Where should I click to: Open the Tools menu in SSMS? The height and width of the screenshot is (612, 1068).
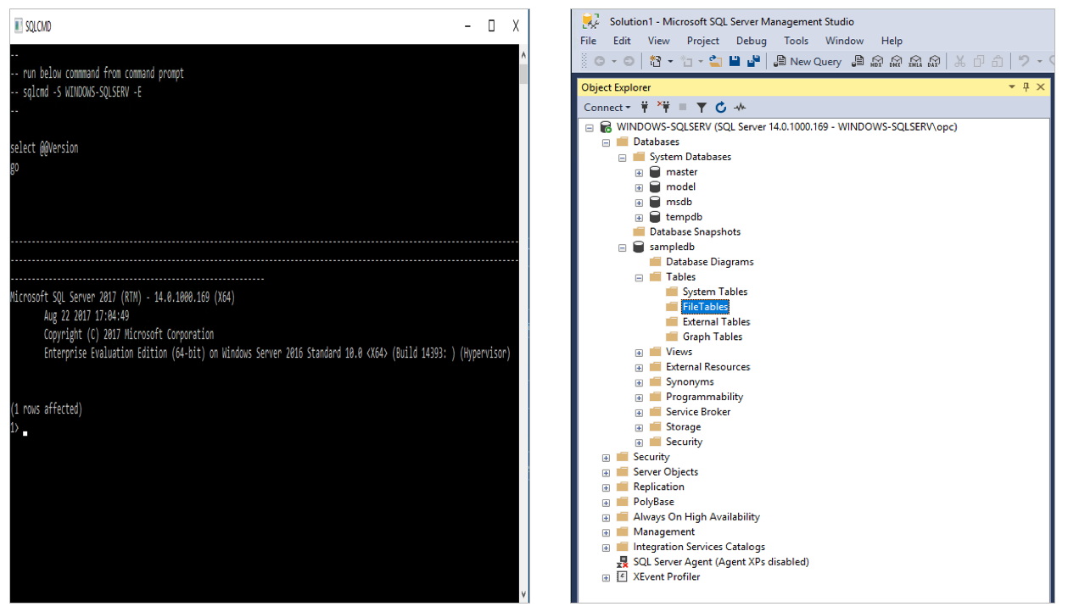pyautogui.click(x=797, y=41)
